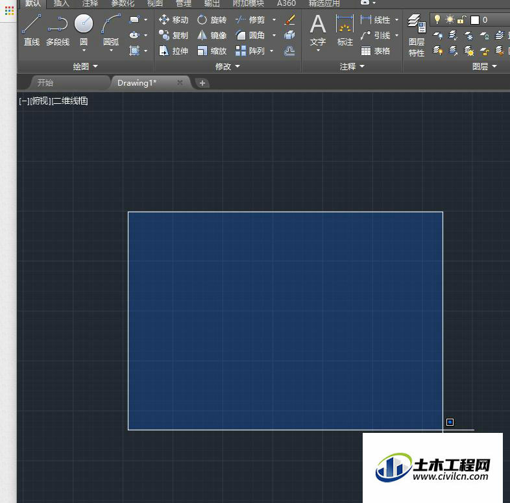Click the [-] viewport control
510x503 pixels.
[25, 101]
